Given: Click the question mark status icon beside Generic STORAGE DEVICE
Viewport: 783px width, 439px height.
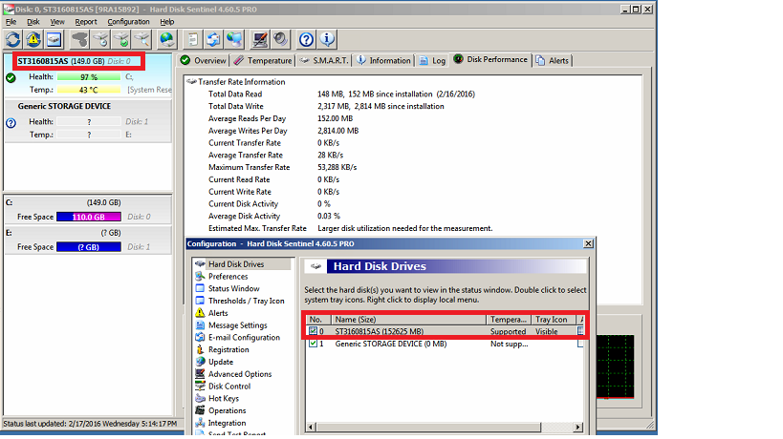Looking at the screenshot, I should (x=11, y=122).
